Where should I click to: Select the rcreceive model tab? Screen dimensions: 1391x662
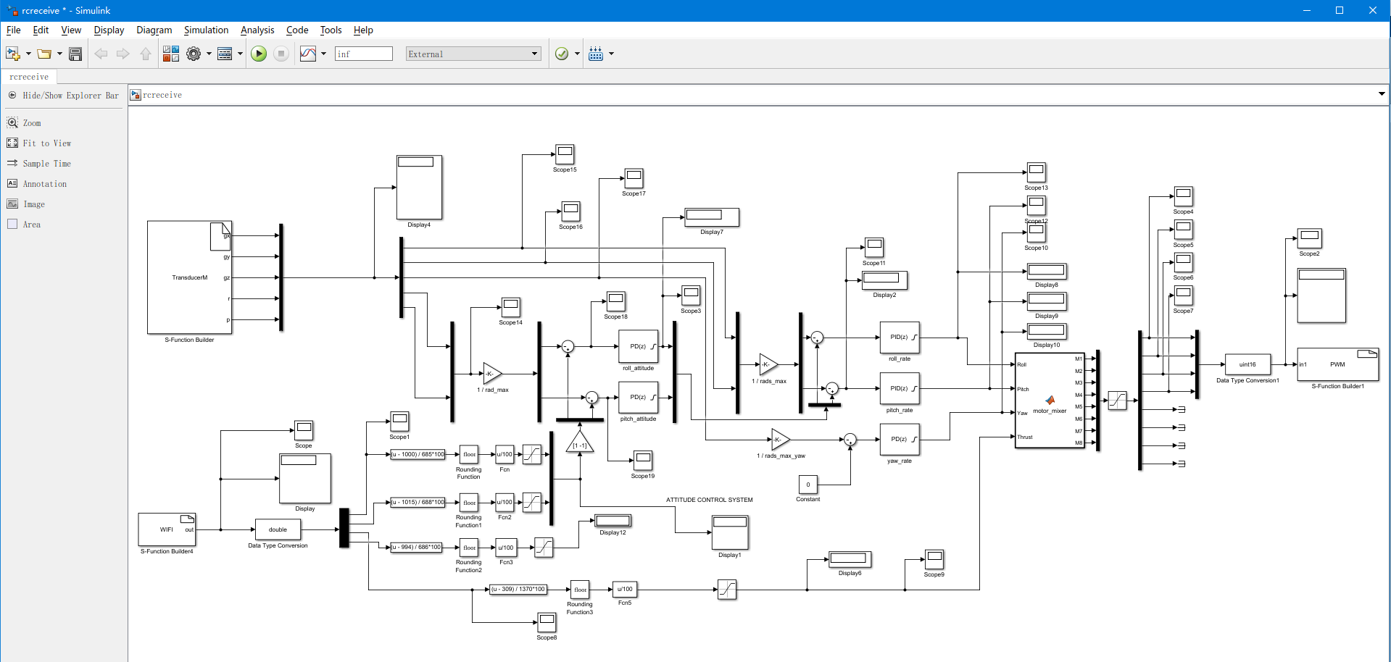(x=29, y=77)
